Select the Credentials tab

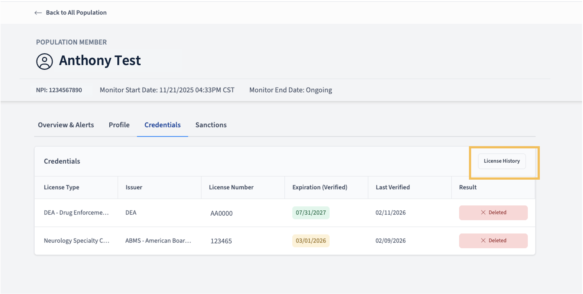162,125
